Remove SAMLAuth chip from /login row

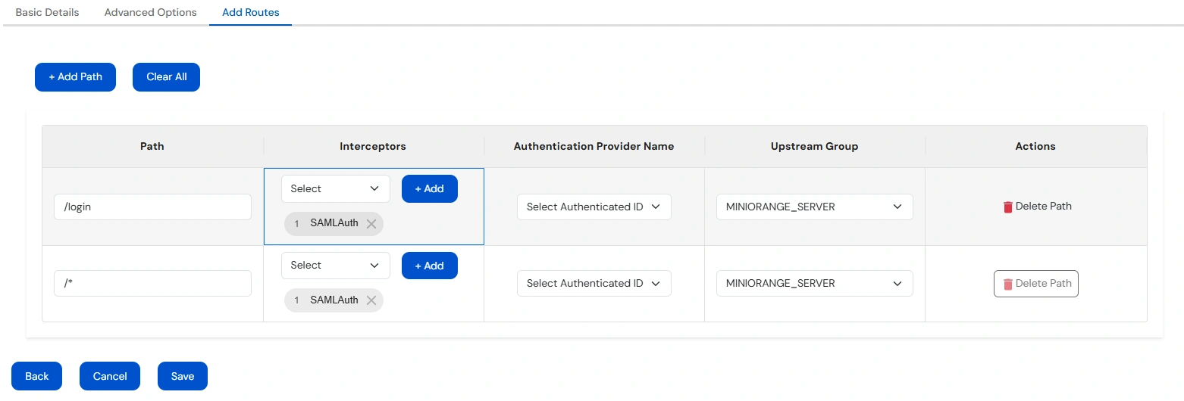point(371,224)
